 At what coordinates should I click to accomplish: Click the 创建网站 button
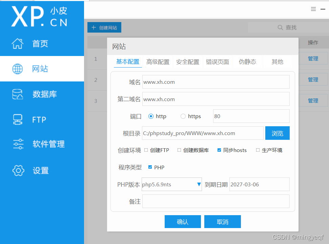click(104, 27)
